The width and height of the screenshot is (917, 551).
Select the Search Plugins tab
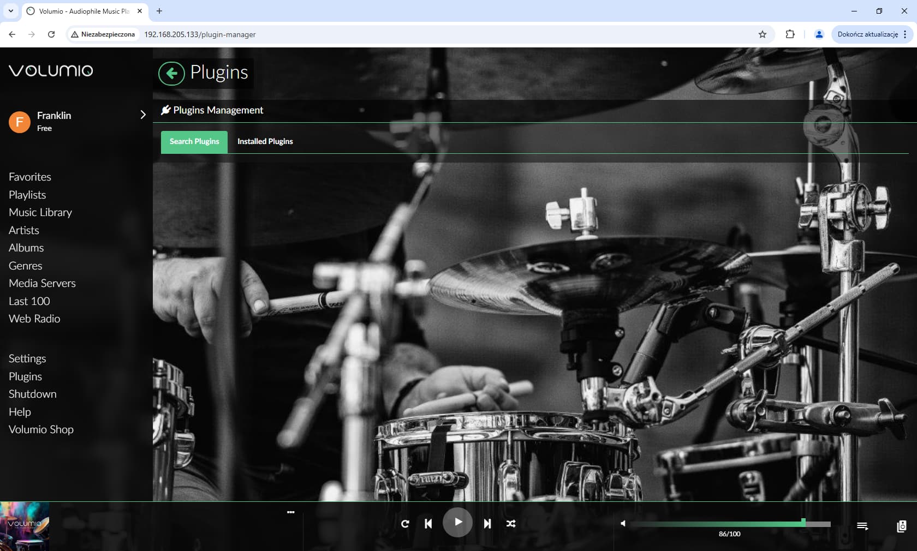tap(194, 141)
